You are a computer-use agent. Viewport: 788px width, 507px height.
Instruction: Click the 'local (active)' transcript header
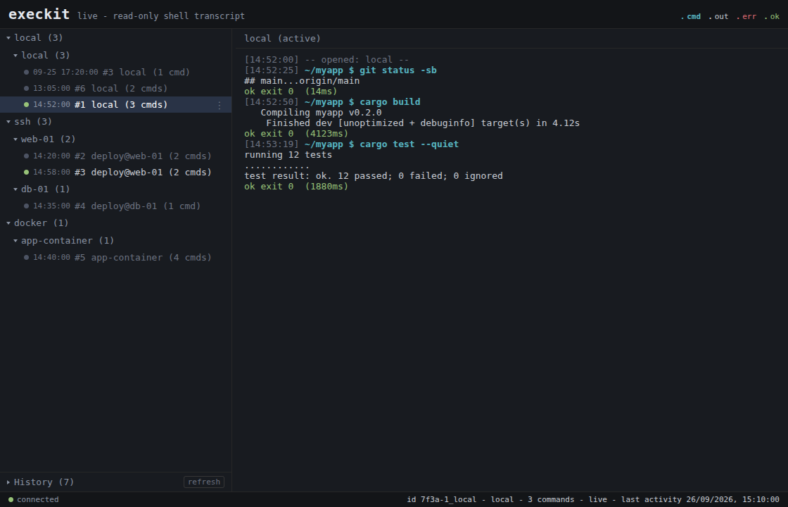coord(282,38)
